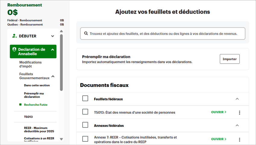Click the search magnifier icon
This screenshot has height=145, width=256.
click(x=86, y=34)
